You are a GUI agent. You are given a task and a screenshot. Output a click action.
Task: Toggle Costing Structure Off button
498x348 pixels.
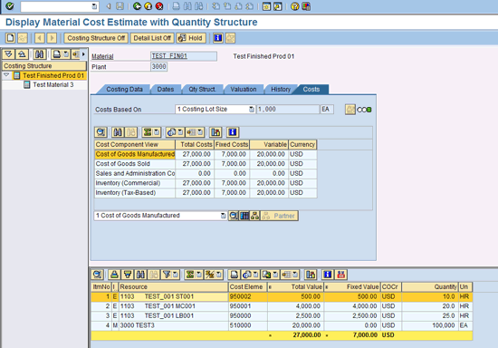96,38
